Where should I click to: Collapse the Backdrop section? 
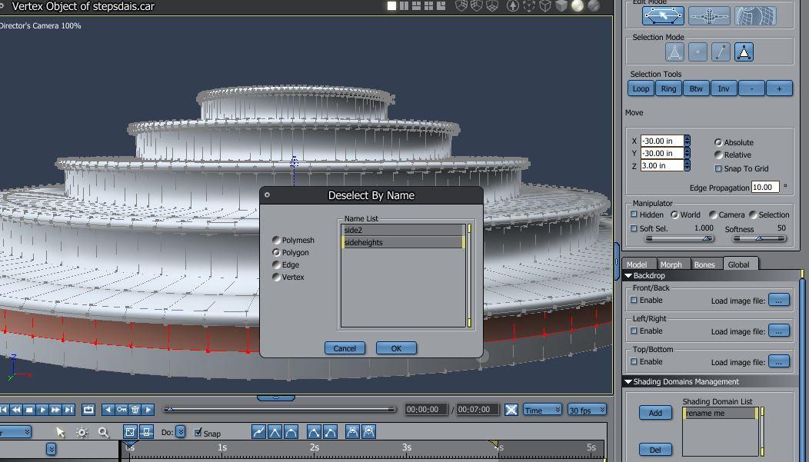628,276
